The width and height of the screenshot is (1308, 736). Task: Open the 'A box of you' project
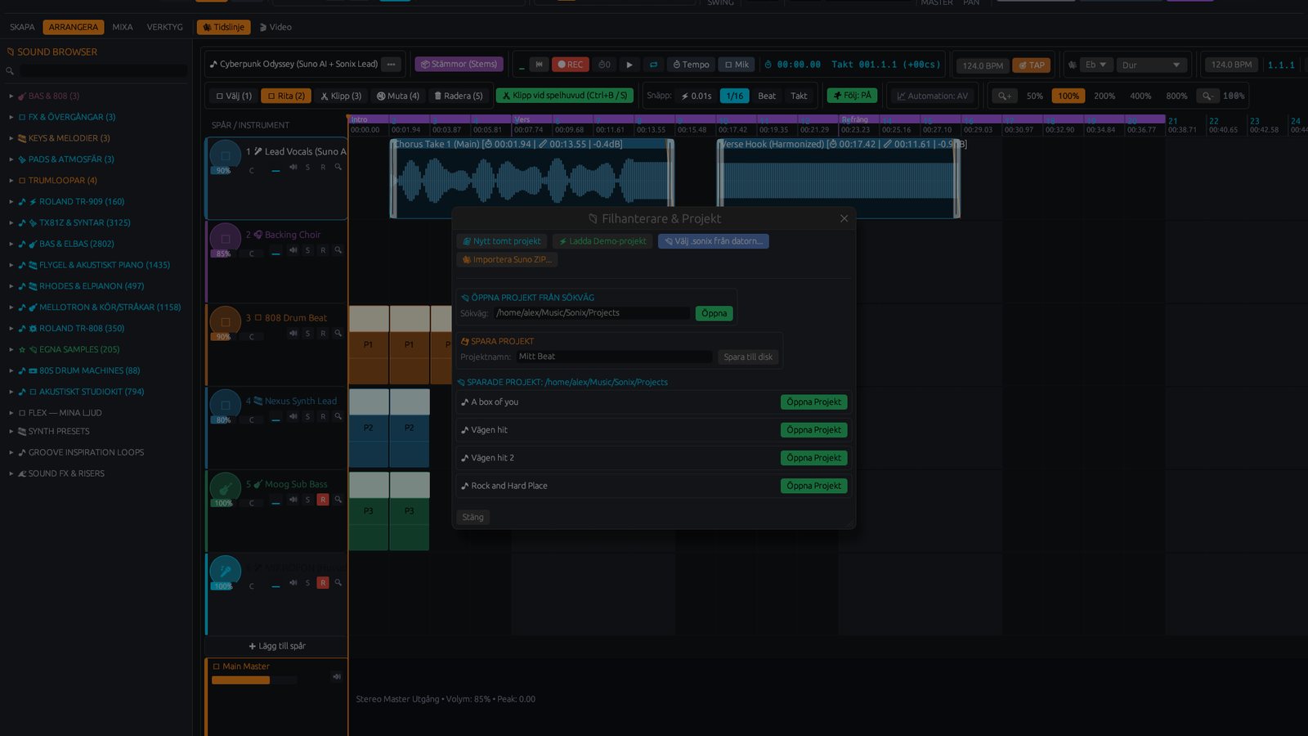813,402
